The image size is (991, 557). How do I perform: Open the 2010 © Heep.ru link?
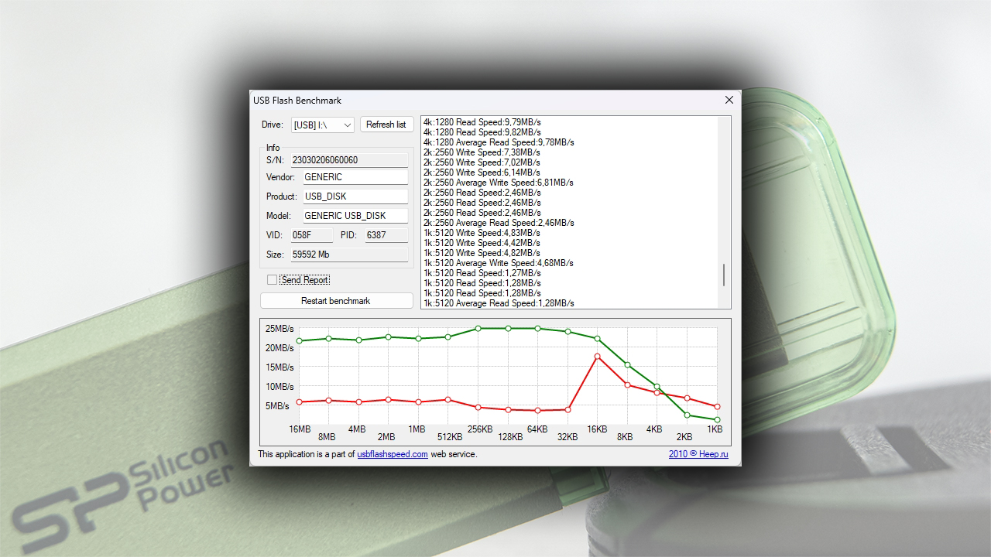pos(698,454)
